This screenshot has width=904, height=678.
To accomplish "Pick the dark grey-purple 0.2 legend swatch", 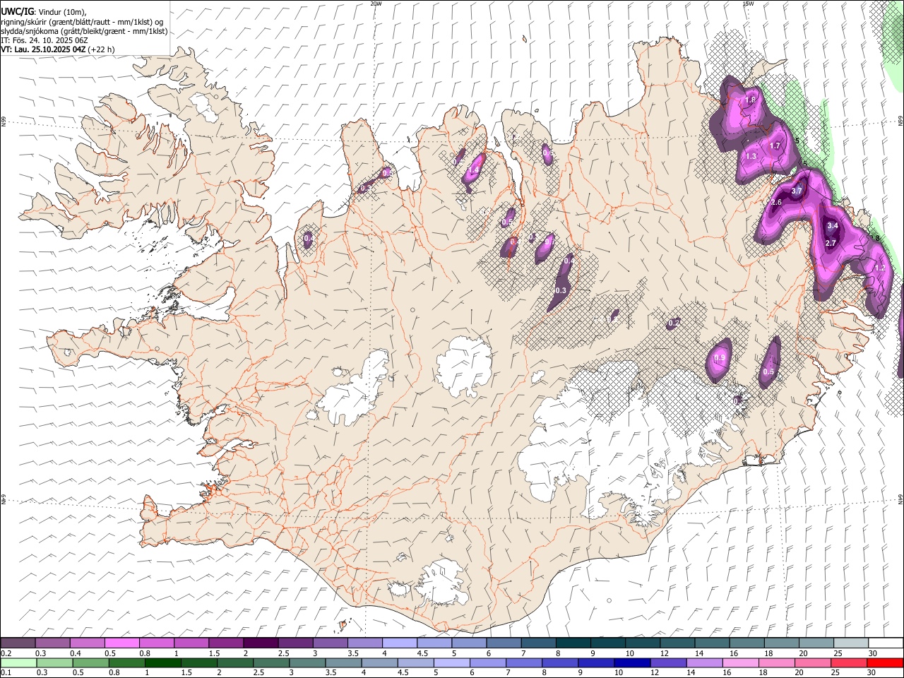I will (18, 643).
